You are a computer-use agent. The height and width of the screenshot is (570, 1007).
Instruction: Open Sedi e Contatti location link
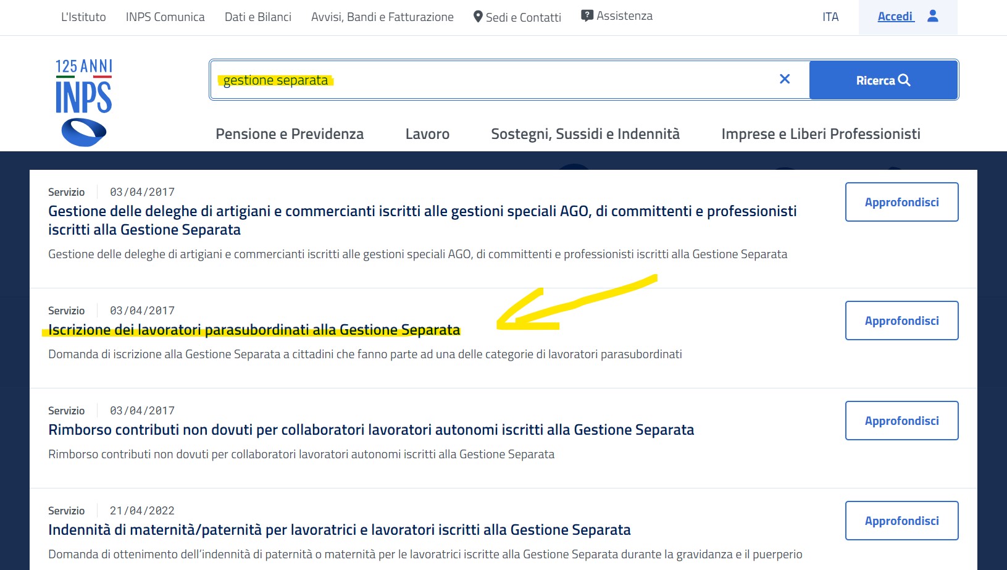(517, 17)
